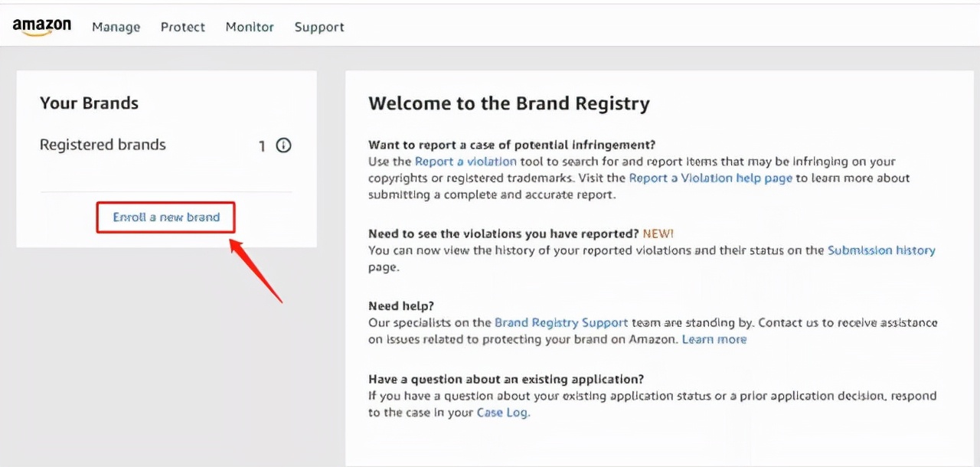Click the orange NEW! badge text
Image resolution: width=980 pixels, height=467 pixels.
pyautogui.click(x=658, y=233)
